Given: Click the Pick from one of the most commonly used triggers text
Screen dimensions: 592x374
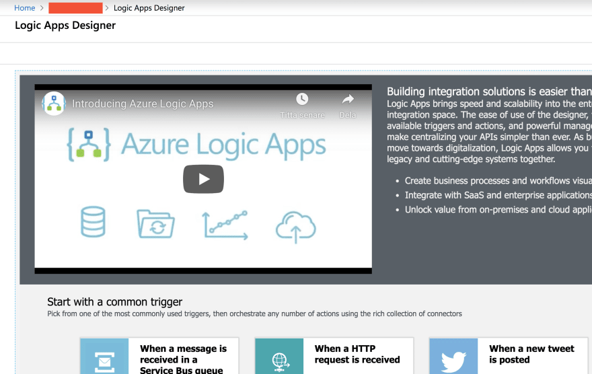Looking at the screenshot, I should pyautogui.click(x=254, y=313).
